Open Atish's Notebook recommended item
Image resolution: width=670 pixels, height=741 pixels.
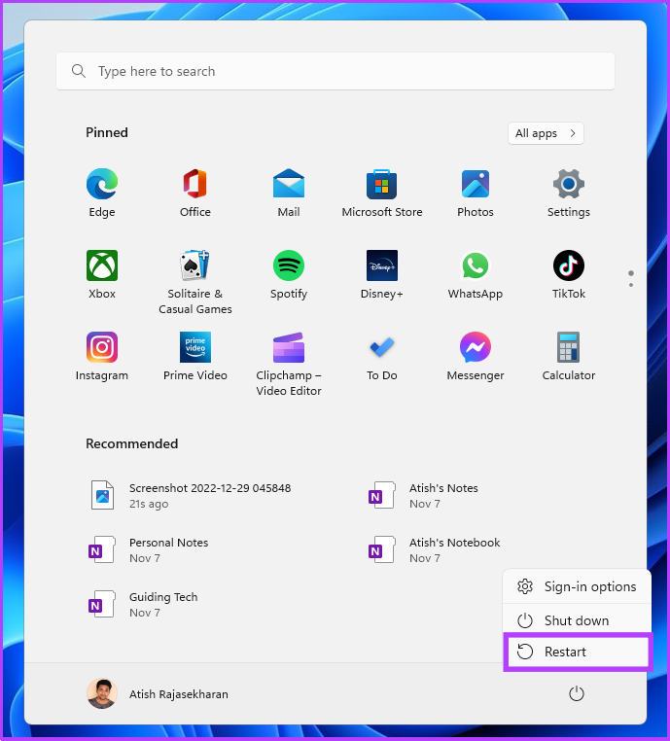[x=435, y=550]
